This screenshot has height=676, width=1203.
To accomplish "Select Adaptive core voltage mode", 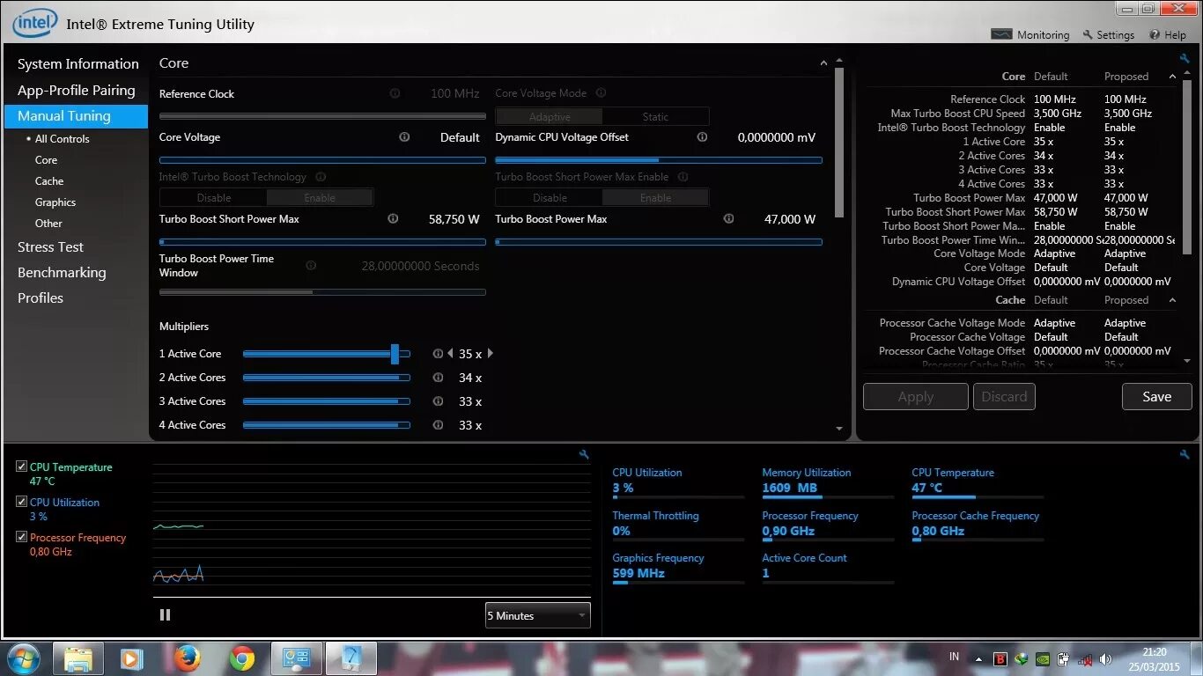I will coord(550,117).
